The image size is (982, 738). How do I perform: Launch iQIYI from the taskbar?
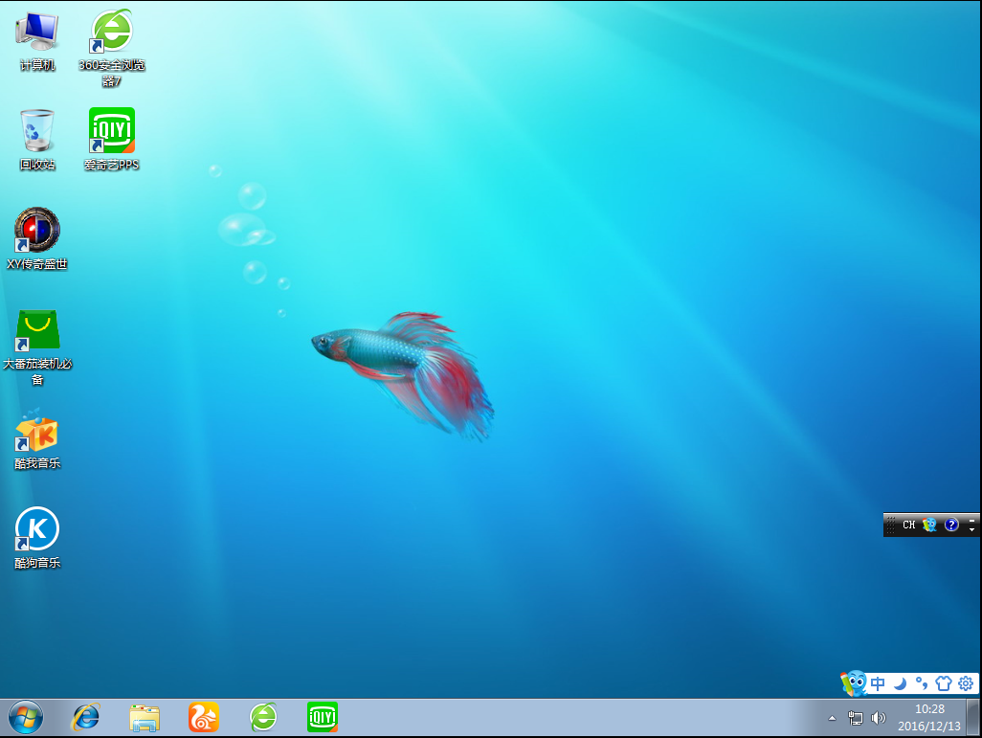pyautogui.click(x=323, y=717)
